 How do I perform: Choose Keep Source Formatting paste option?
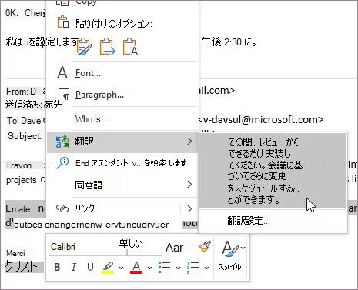[x=84, y=47]
